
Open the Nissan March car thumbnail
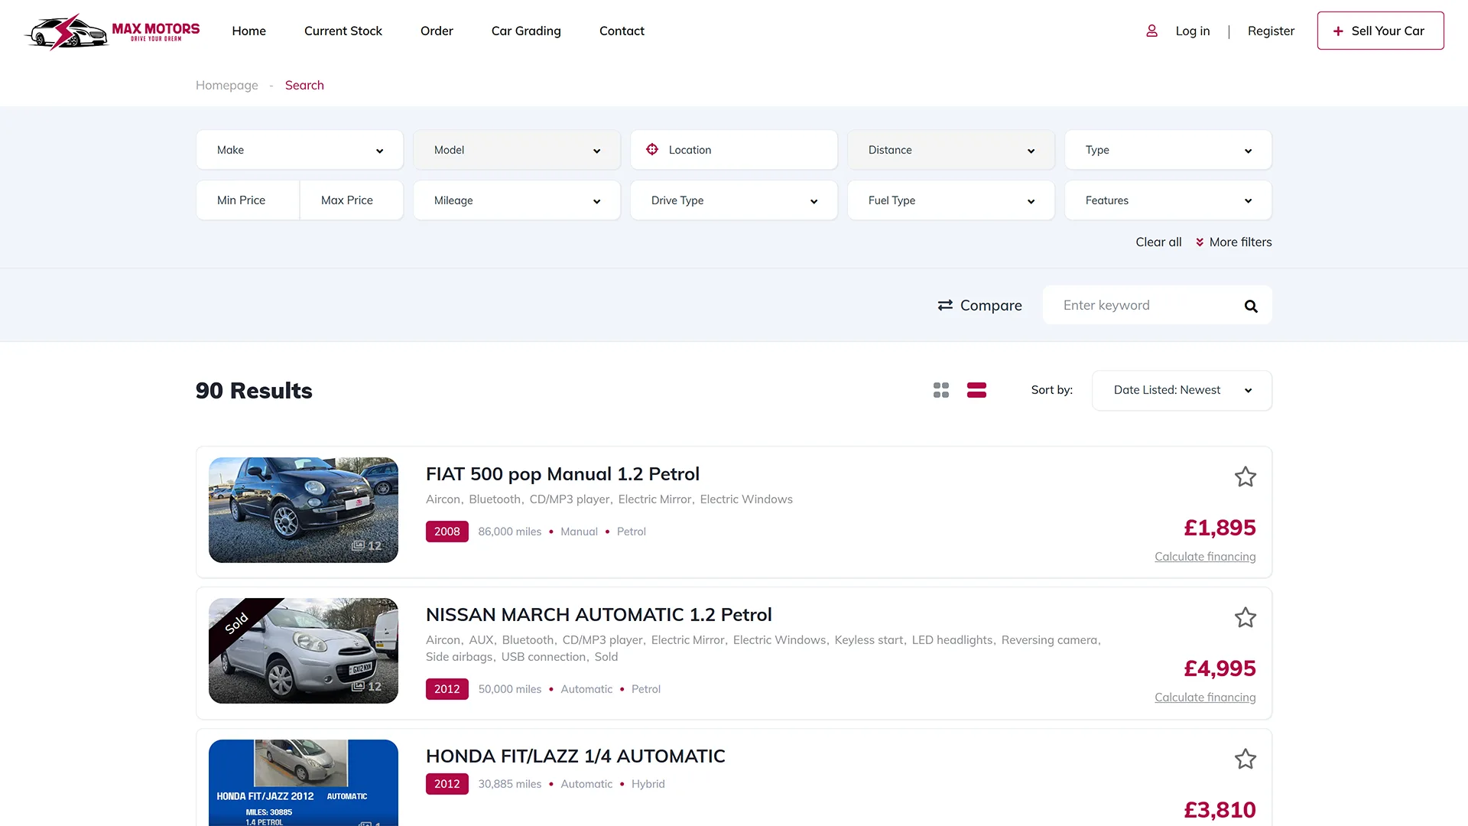(303, 651)
